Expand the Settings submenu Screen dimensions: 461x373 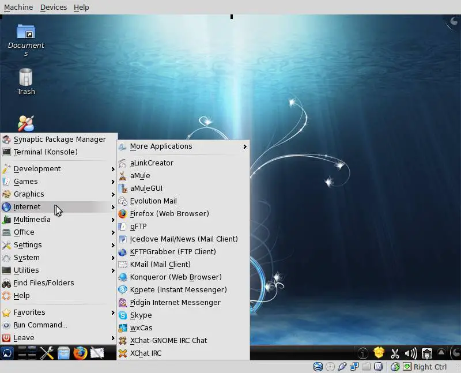coord(59,245)
